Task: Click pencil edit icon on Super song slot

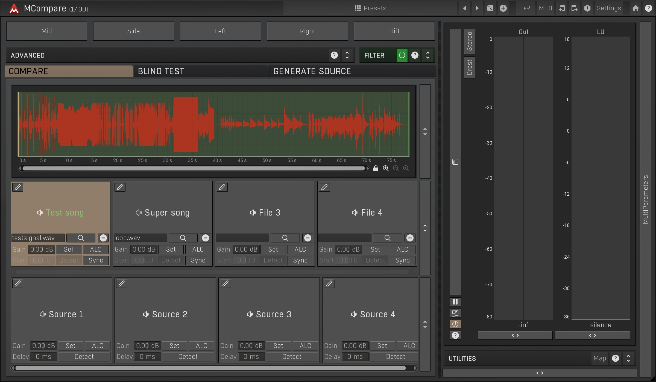Action: tap(120, 187)
